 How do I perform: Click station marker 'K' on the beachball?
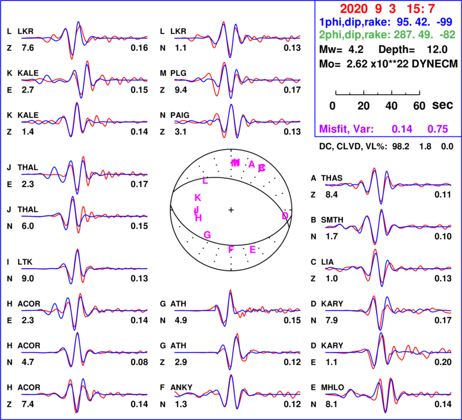pos(198,198)
